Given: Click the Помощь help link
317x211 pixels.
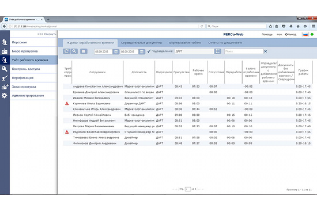Looking at the screenshot, I should (x=267, y=35).
